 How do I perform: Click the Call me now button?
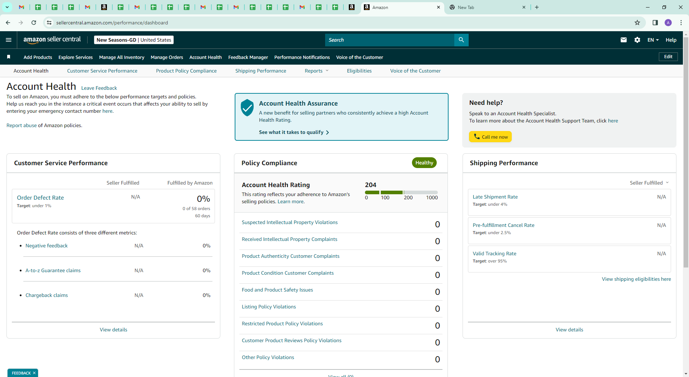[x=490, y=137]
